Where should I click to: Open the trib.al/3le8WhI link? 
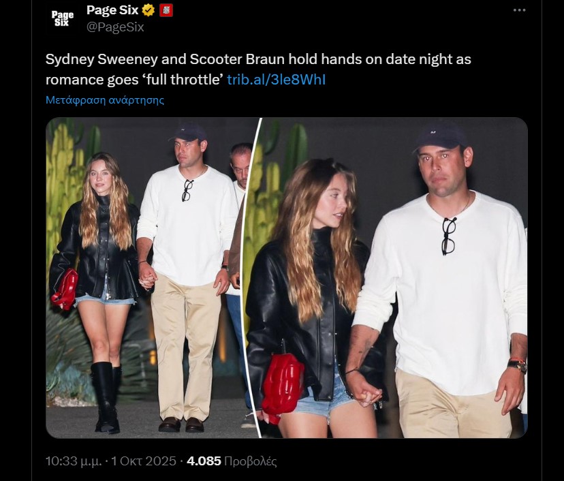pyautogui.click(x=276, y=80)
